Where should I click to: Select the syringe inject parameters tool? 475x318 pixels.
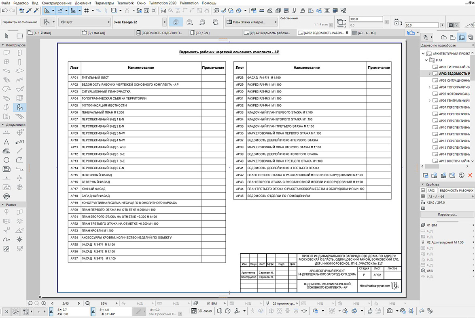coord(36,11)
